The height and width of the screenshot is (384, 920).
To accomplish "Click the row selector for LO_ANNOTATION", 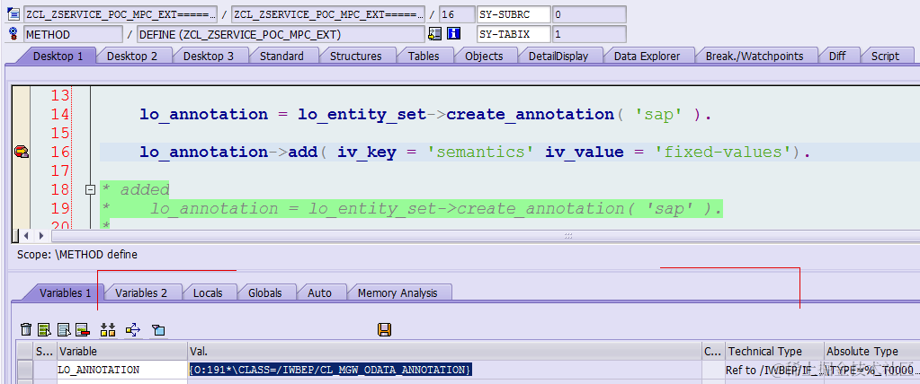I will [x=24, y=370].
